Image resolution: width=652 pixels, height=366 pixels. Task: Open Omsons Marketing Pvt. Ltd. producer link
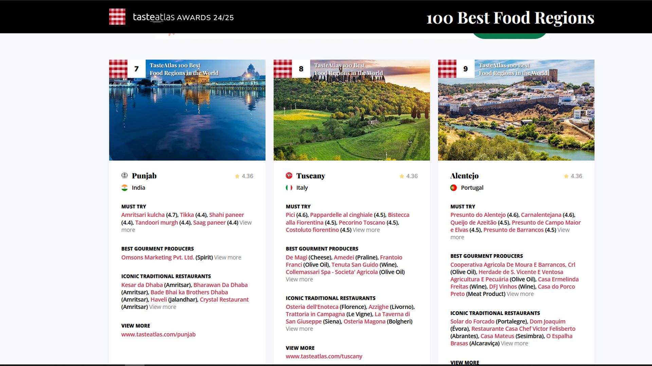(158, 258)
